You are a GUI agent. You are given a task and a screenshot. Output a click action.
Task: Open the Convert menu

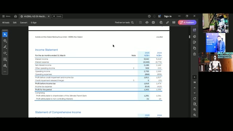pos(24,23)
